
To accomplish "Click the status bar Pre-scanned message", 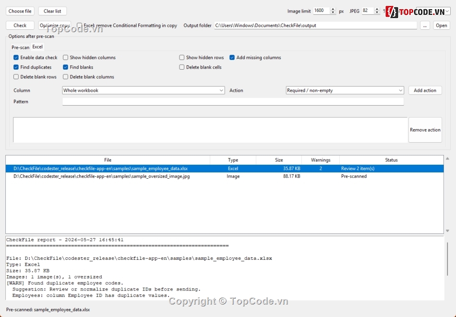I will pyautogui.click(x=48, y=309).
